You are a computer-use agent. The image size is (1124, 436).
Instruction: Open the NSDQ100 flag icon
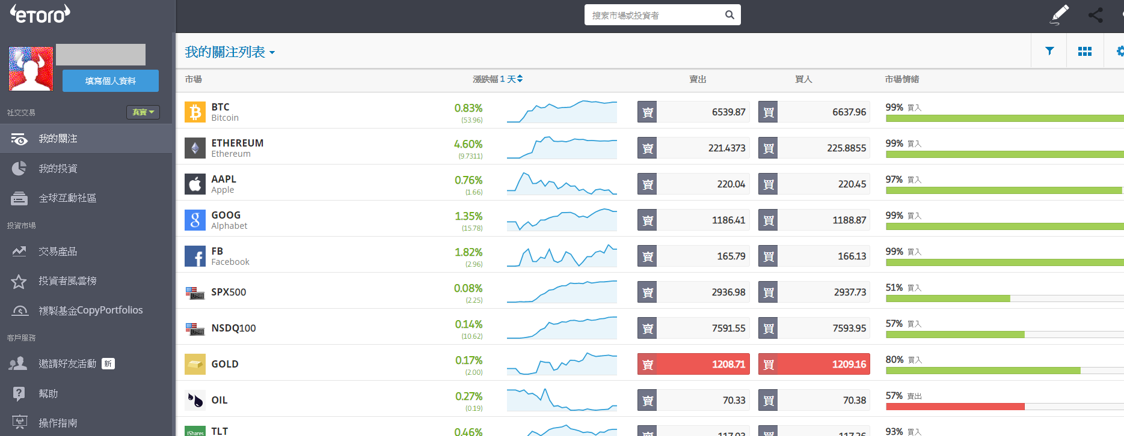coord(195,329)
